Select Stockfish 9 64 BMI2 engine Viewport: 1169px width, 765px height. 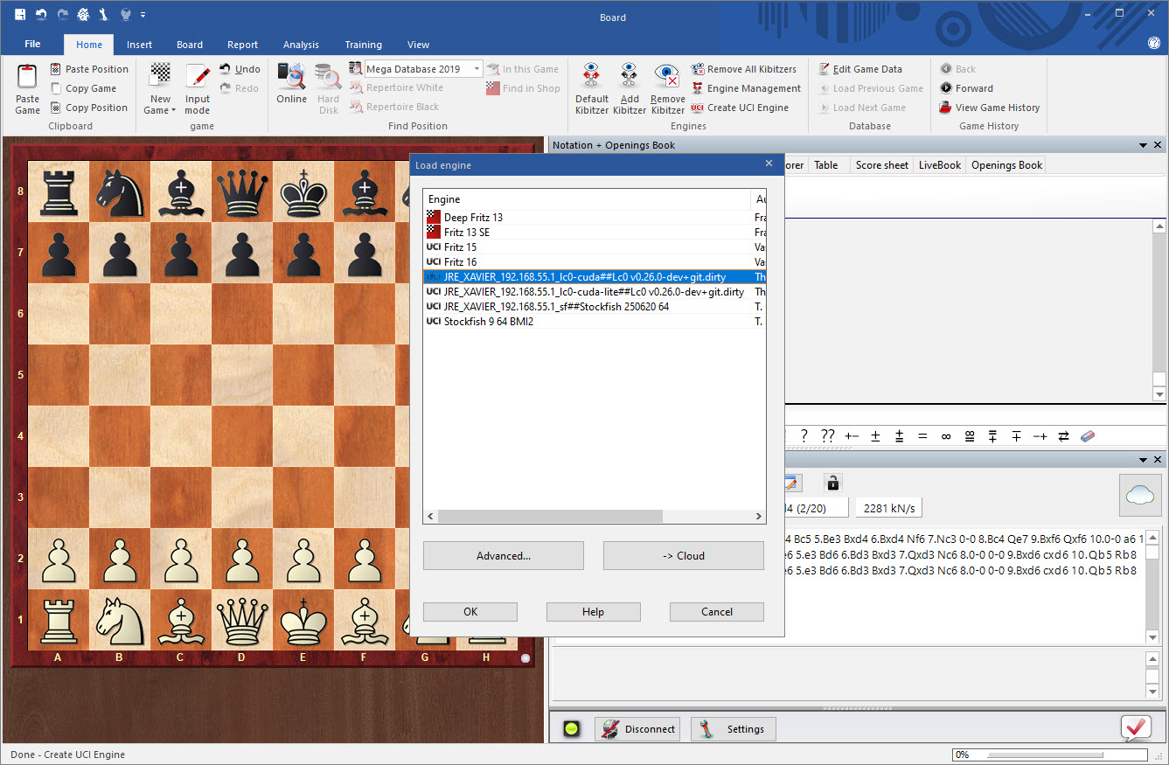[488, 322]
